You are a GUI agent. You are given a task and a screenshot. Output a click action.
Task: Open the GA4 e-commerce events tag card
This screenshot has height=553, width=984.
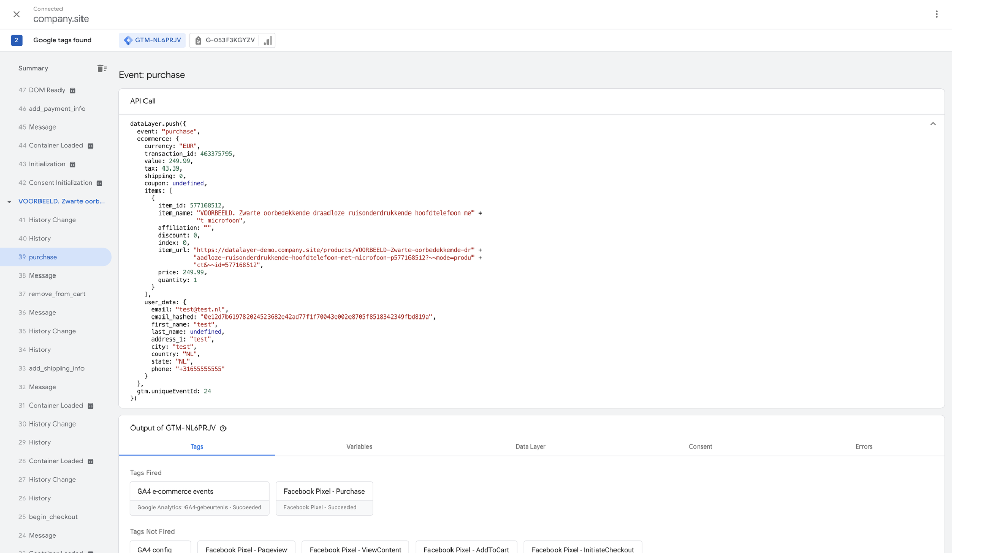199,498
